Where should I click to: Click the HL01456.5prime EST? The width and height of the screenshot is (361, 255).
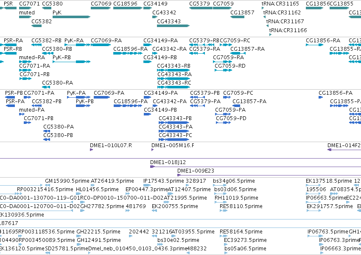78,194
